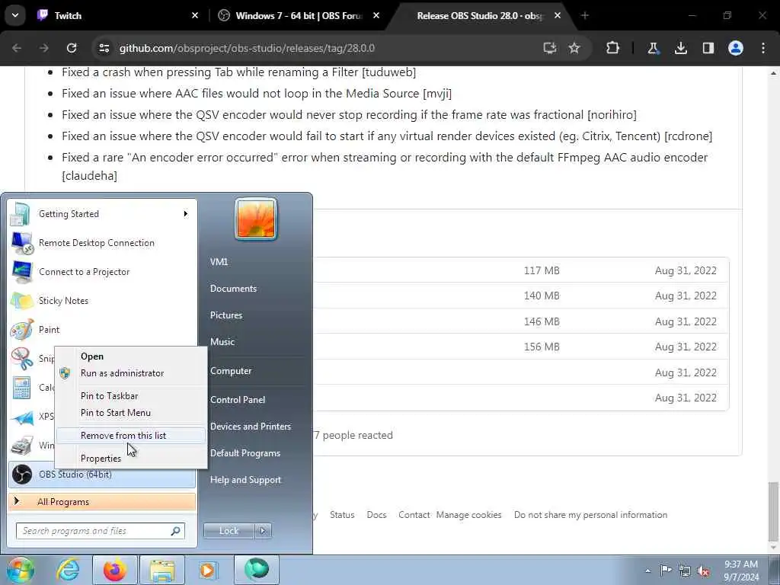The height and width of the screenshot is (585, 780).
Task: Click the Lock button
Action: [229, 531]
